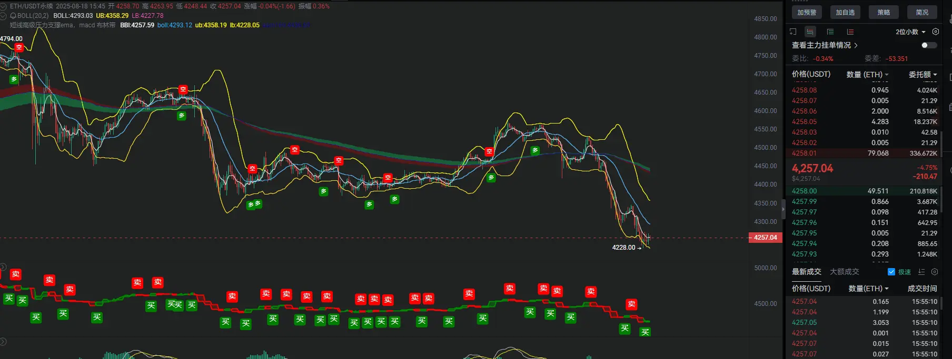This screenshot has width=952, height=359.
Task: Uncheck the 极速 checkbox
Action: [x=891, y=272]
